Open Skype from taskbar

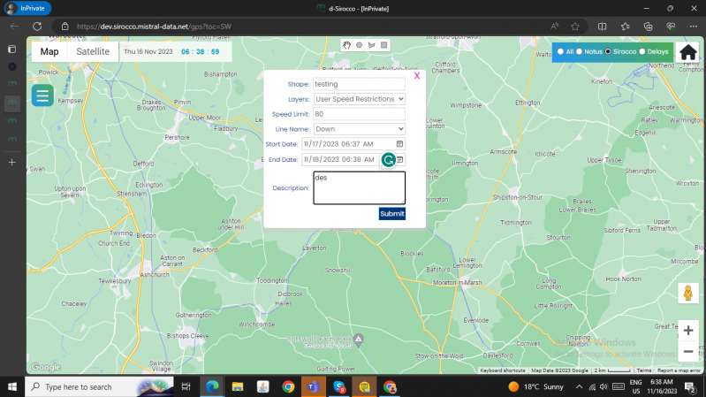(x=339, y=386)
